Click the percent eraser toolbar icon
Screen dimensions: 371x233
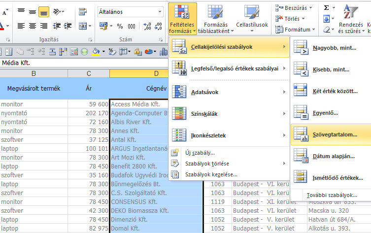tap(112, 52)
